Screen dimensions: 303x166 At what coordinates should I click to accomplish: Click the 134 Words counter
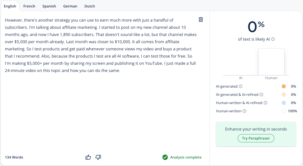[14, 157]
